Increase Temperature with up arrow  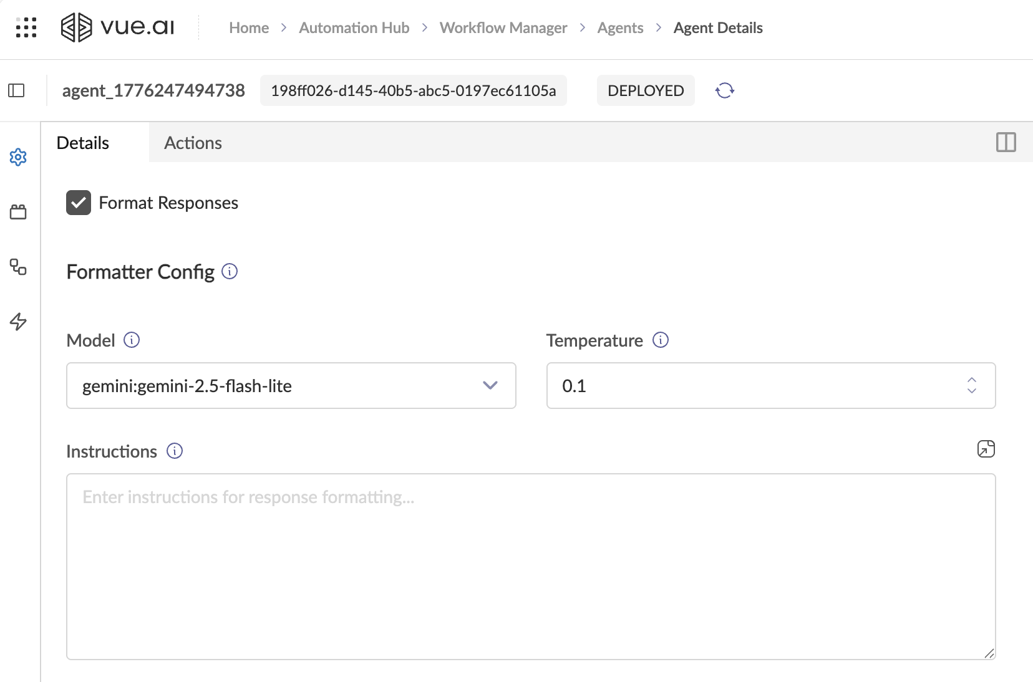click(x=972, y=380)
